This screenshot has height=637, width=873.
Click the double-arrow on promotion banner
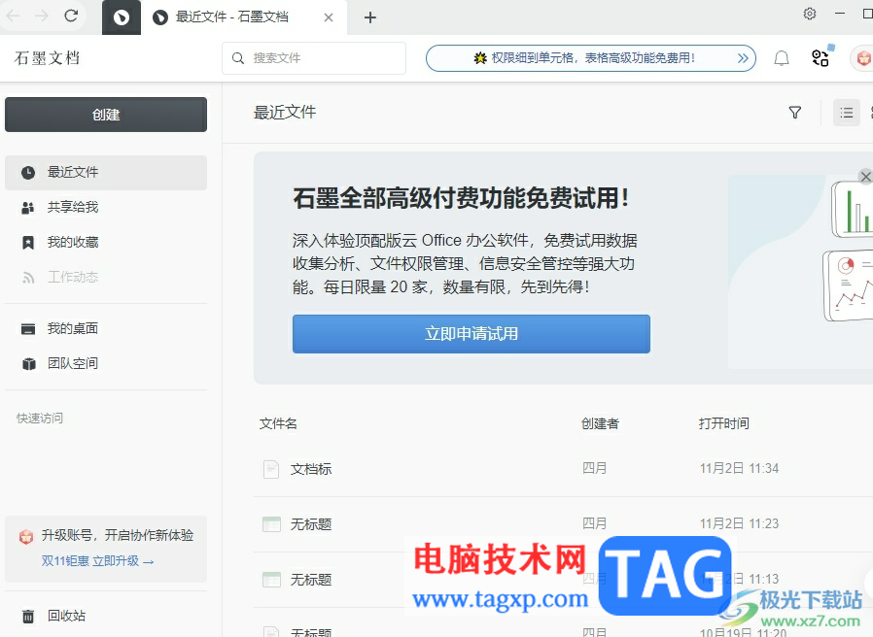click(x=743, y=58)
